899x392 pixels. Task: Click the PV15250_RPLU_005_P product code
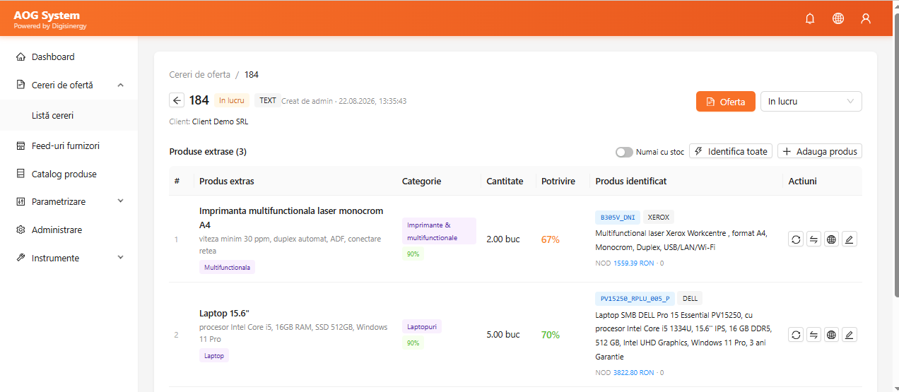tap(635, 299)
